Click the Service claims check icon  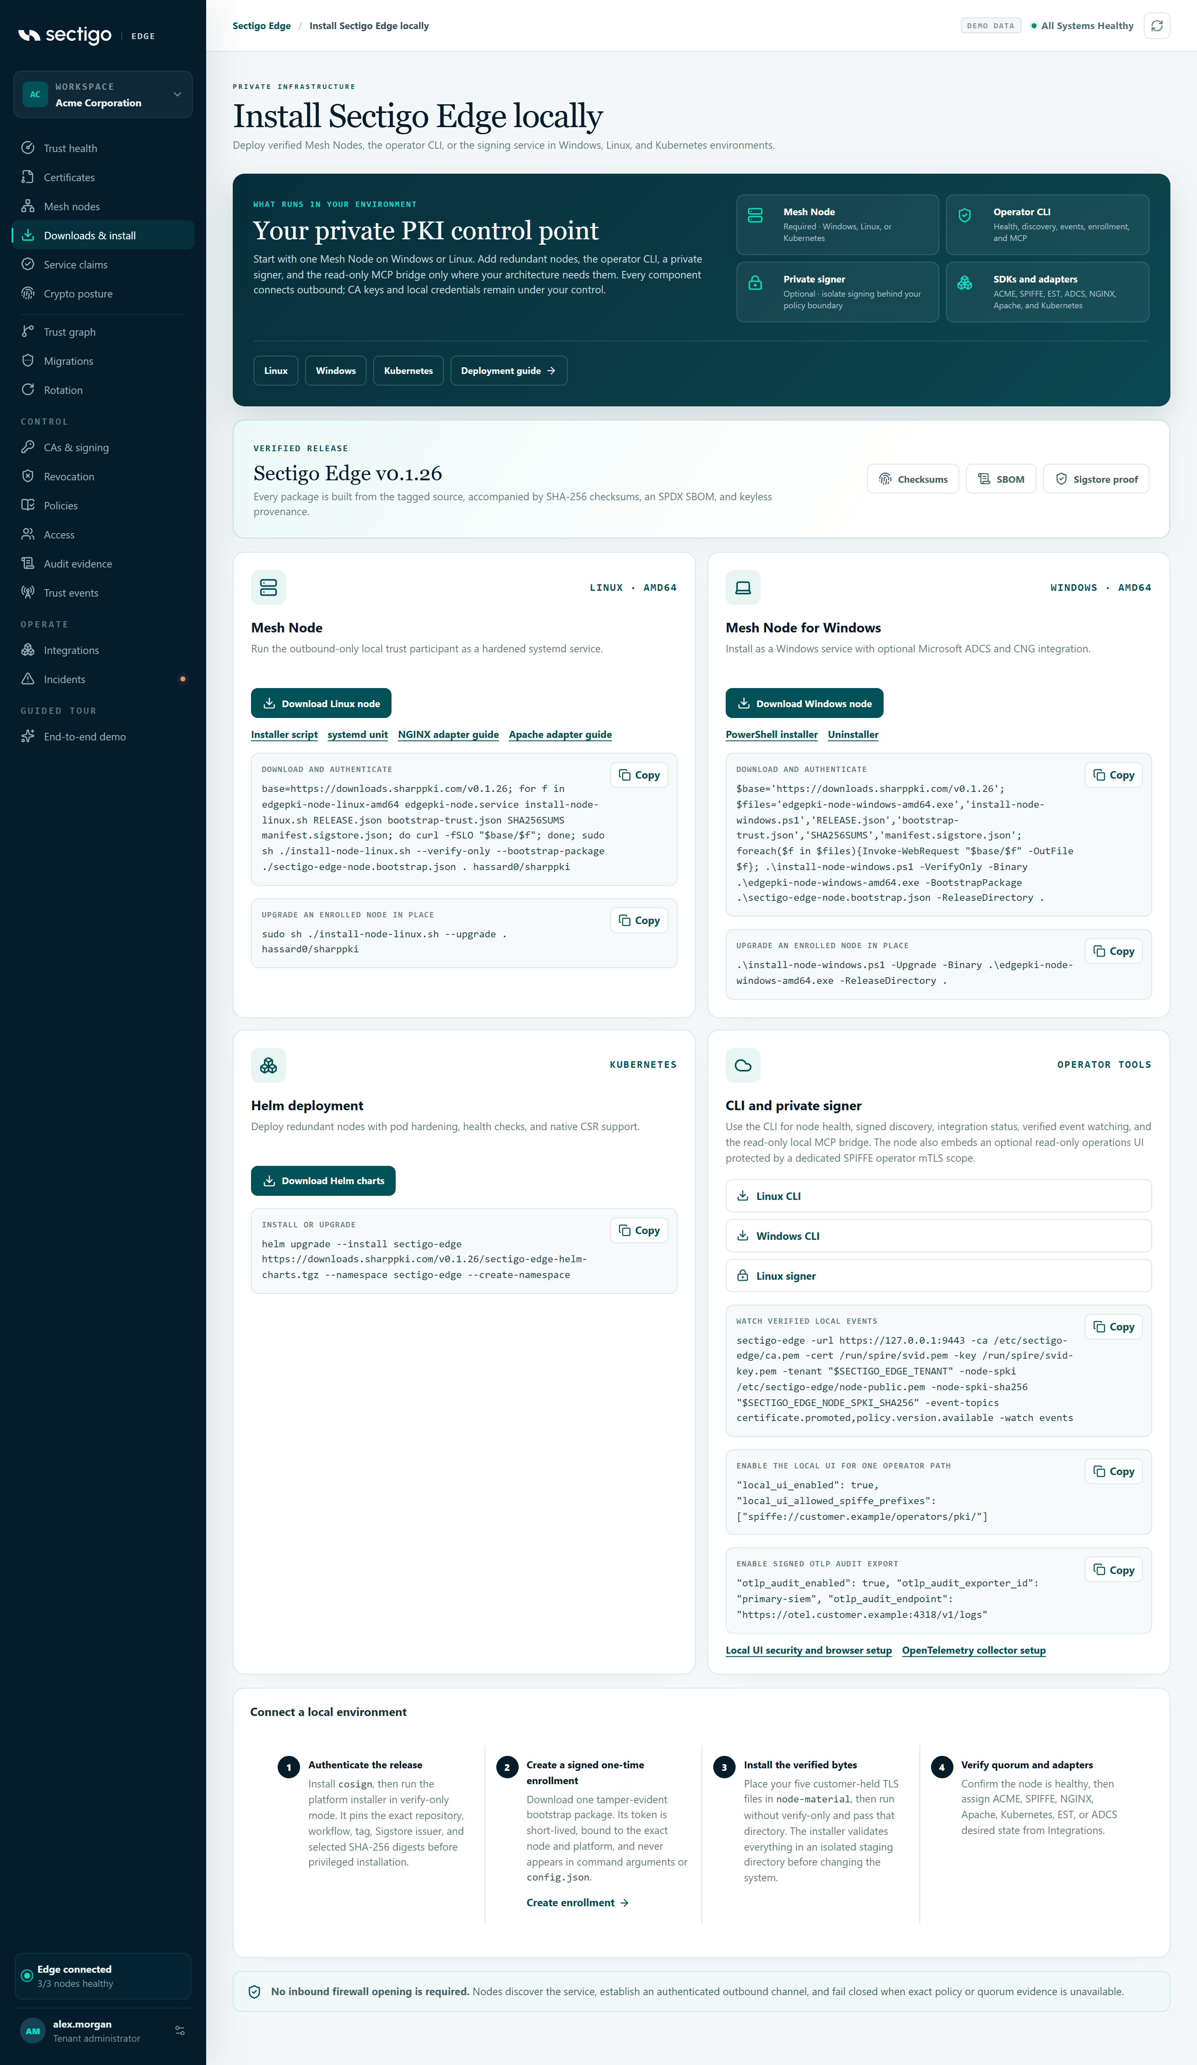click(x=28, y=264)
